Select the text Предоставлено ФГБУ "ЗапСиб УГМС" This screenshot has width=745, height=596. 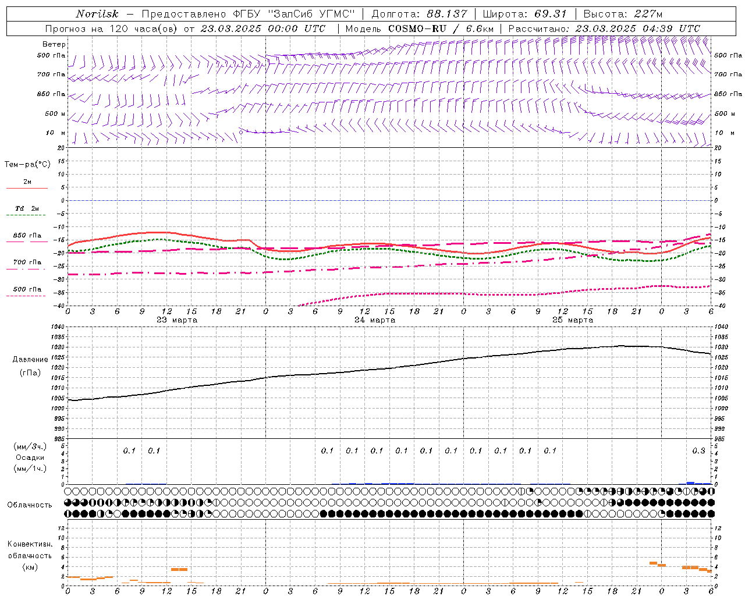[248, 14]
